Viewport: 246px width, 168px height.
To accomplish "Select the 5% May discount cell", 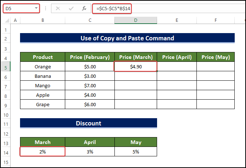I will point(136,152).
